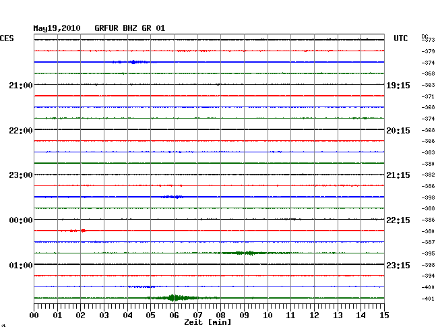Click the 00 minute axis label

tap(34, 315)
